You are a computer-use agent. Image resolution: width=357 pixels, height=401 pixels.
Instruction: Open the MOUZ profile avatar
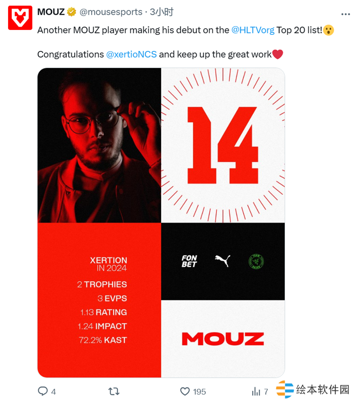pyautogui.click(x=20, y=17)
